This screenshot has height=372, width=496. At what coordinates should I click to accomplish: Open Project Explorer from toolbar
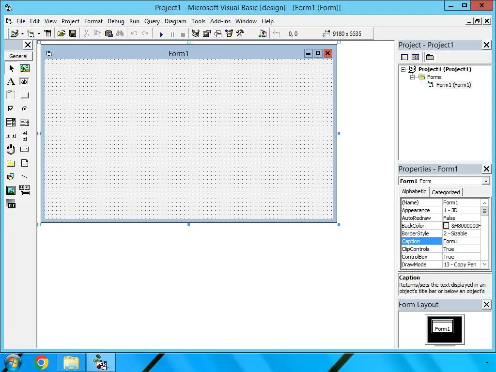(196, 33)
